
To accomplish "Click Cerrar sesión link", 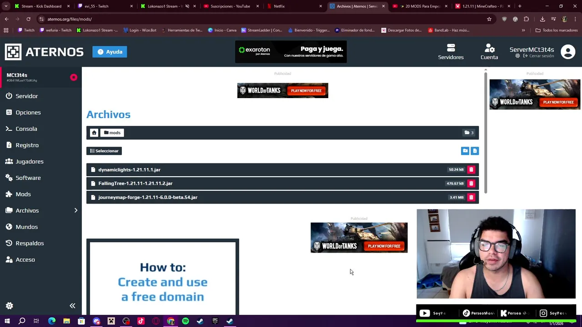I will (x=538, y=56).
